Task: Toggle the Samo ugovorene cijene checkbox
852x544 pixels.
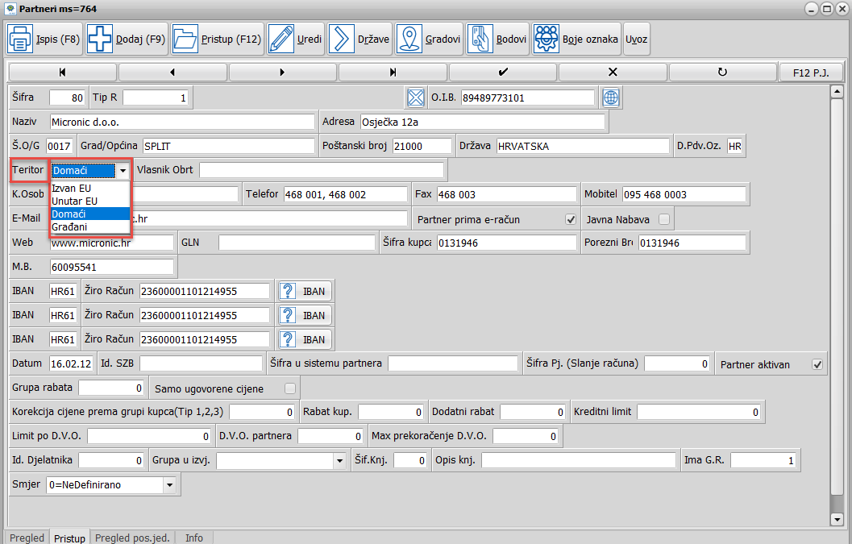Action: pyautogui.click(x=290, y=388)
